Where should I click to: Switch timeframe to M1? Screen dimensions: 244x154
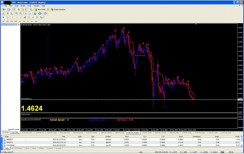coord(4,21)
